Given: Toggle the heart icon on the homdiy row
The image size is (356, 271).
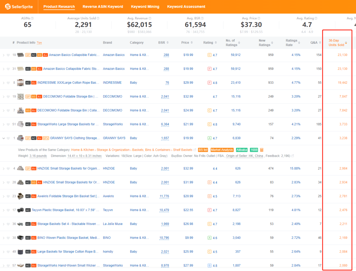Looking at the screenshot, I should (8, 252).
